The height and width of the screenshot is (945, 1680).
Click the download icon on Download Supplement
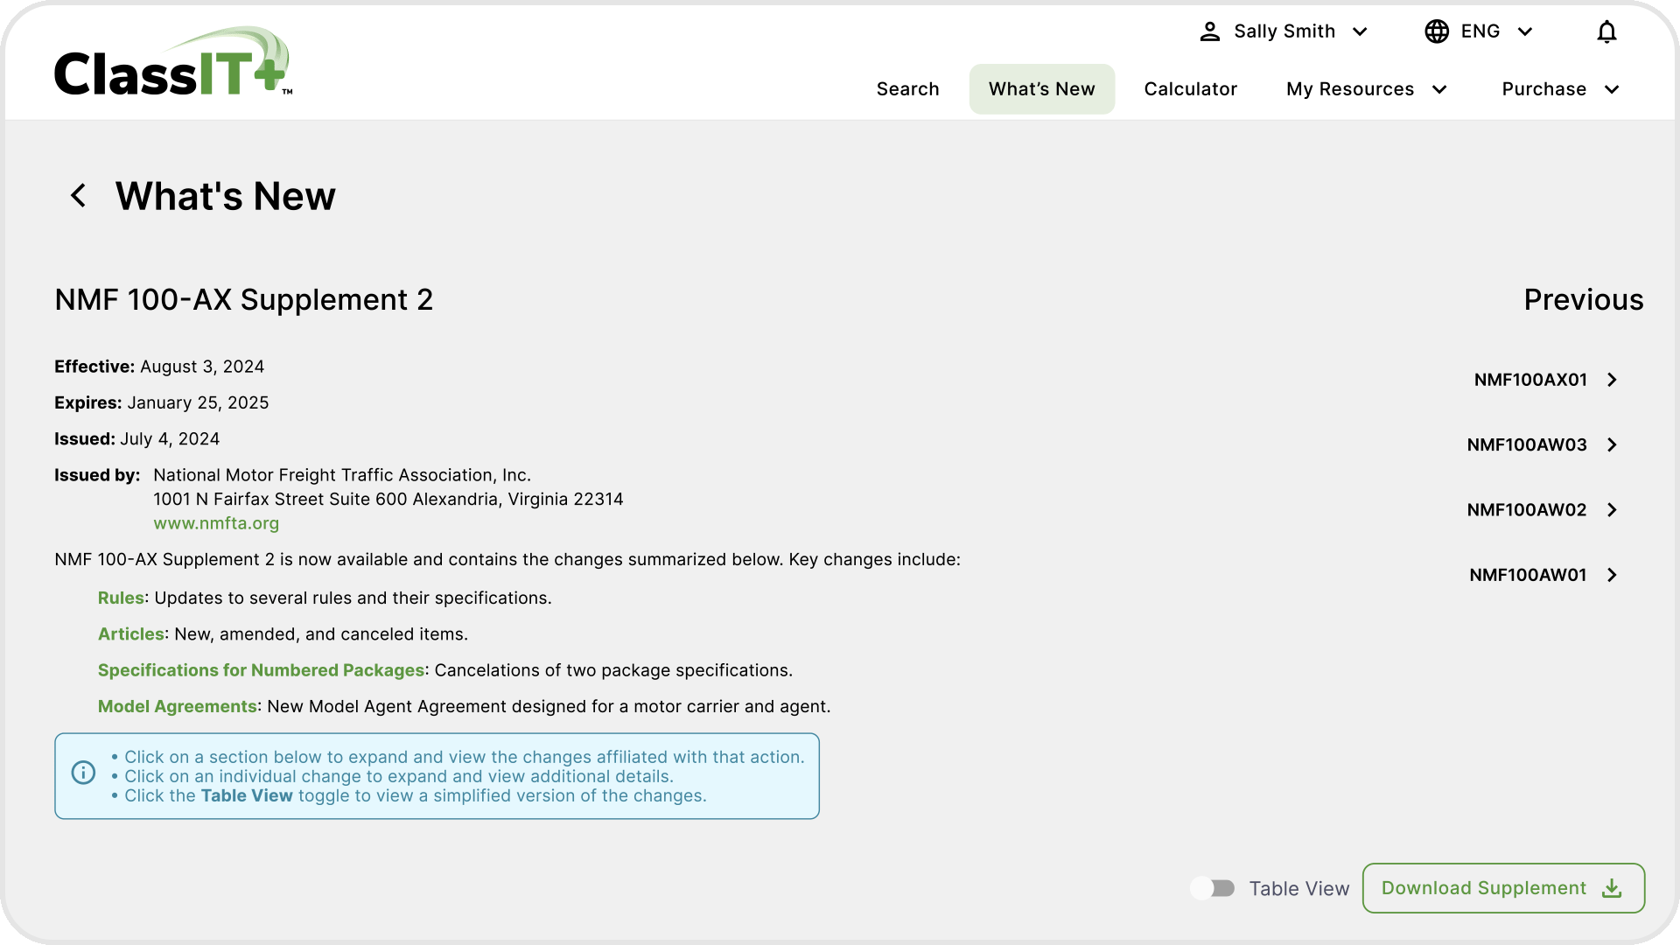[1612, 888]
